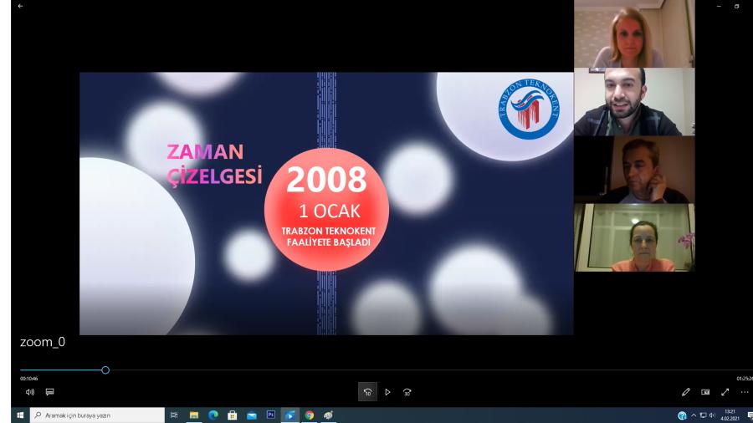Open the taskbar clock and date
Image resolution: width=753 pixels, height=423 pixels.
click(730, 415)
